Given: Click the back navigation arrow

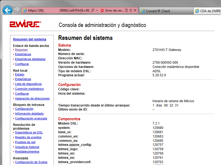Looking at the screenshot, I should 8,10.
